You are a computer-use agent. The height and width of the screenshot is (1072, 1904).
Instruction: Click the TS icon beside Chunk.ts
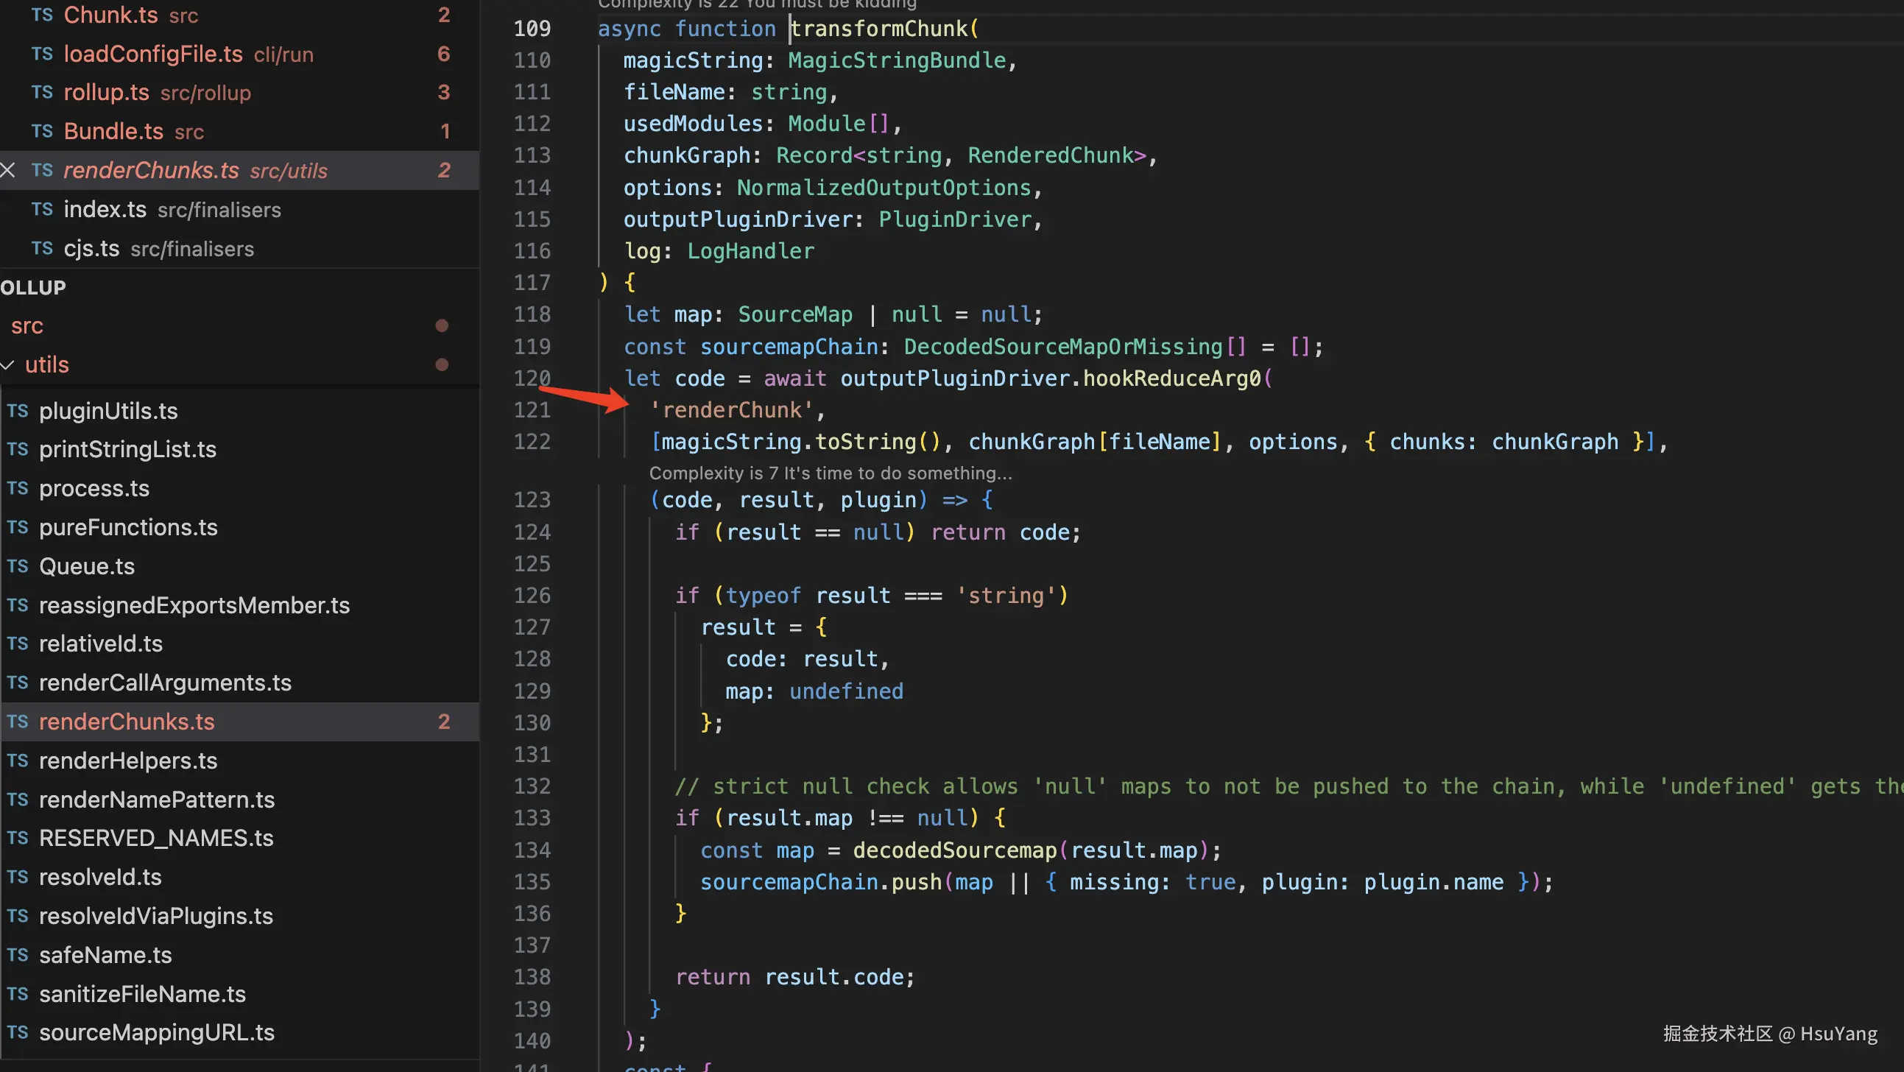(42, 15)
